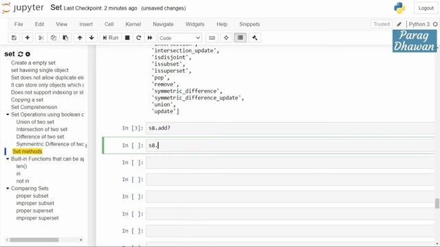Open the File menu
This screenshot has width=440, height=247.
click(x=19, y=25)
